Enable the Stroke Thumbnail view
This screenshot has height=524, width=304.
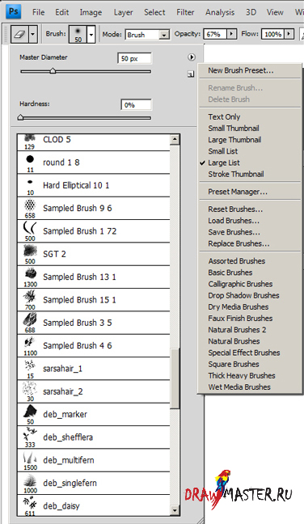[236, 174]
